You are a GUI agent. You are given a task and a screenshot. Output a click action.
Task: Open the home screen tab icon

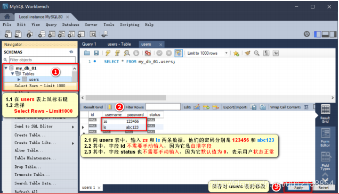point(7,16)
